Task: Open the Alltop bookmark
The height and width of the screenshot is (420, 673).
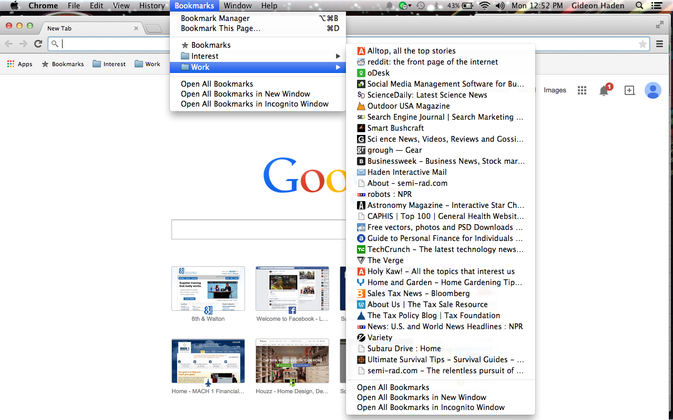Action: [x=441, y=51]
